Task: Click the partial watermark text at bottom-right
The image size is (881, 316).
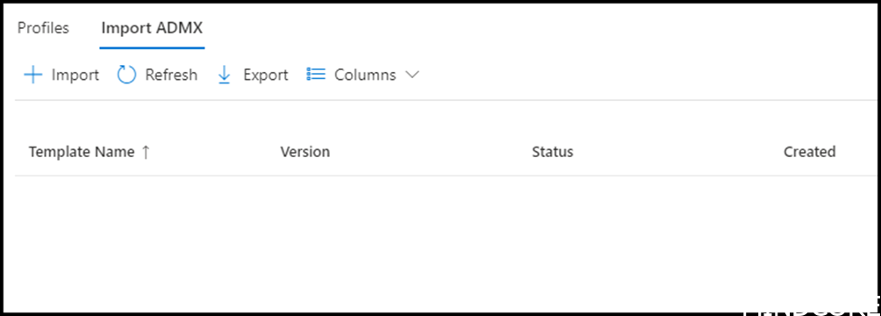Action: [812, 311]
